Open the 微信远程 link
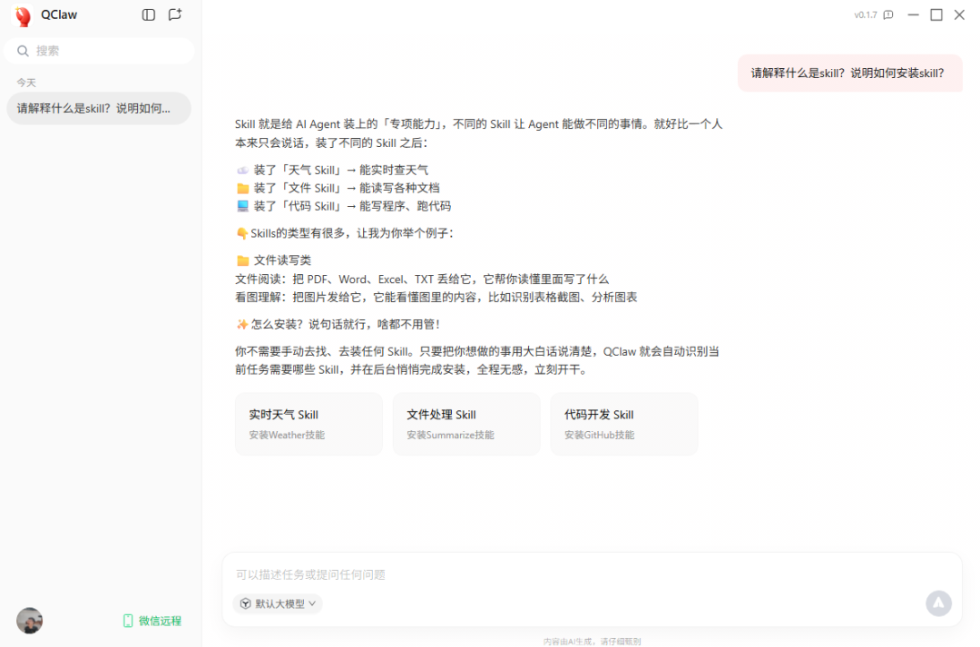Image resolution: width=980 pixels, height=647 pixels. (152, 621)
